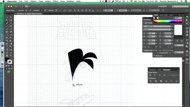
Task: Select the Hand tool
Action: tap(7, 56)
